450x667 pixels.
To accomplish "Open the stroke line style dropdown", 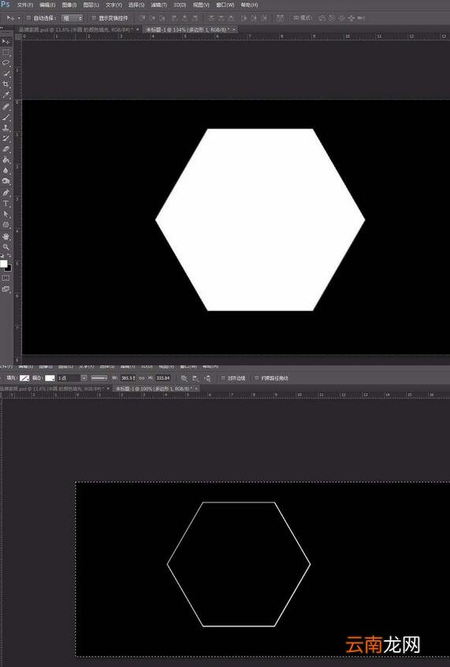I will point(99,378).
